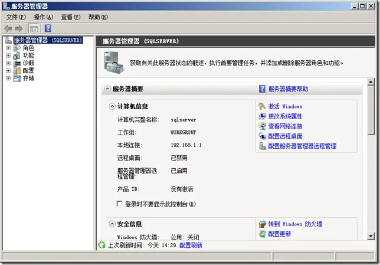Select the 角色 tree item label
This screenshot has height=265, width=380.
pos(28,48)
